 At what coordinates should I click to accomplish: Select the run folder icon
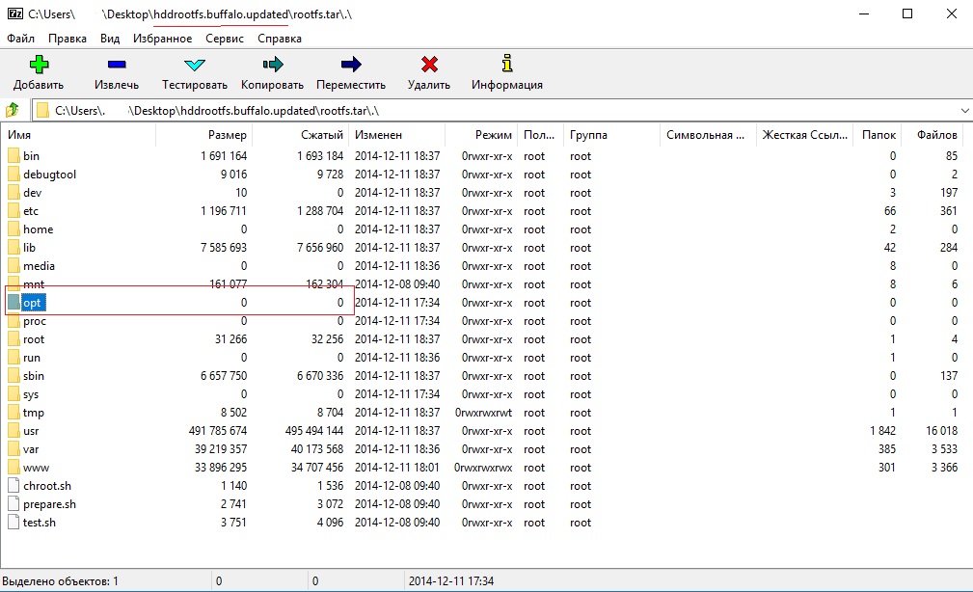point(14,358)
